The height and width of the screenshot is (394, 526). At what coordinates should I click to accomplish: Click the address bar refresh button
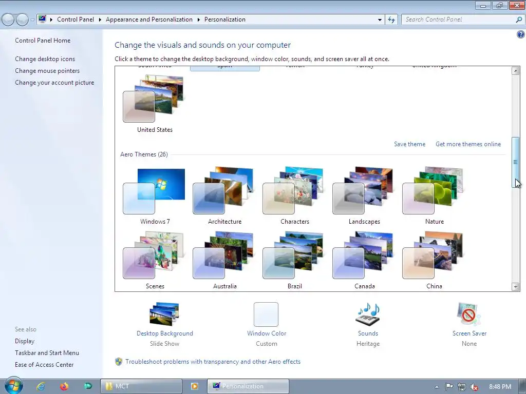click(391, 19)
